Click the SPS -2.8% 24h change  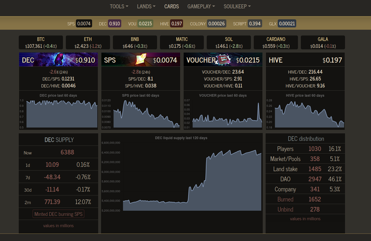click(141, 72)
